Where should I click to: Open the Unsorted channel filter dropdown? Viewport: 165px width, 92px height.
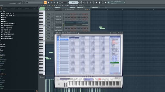click(58, 10)
